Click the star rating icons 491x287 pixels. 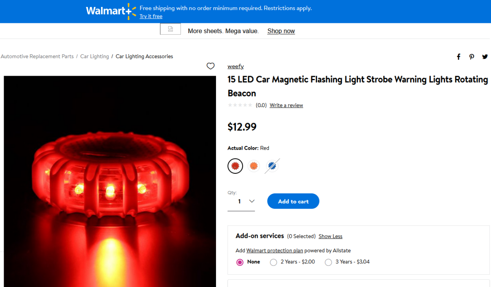point(240,105)
